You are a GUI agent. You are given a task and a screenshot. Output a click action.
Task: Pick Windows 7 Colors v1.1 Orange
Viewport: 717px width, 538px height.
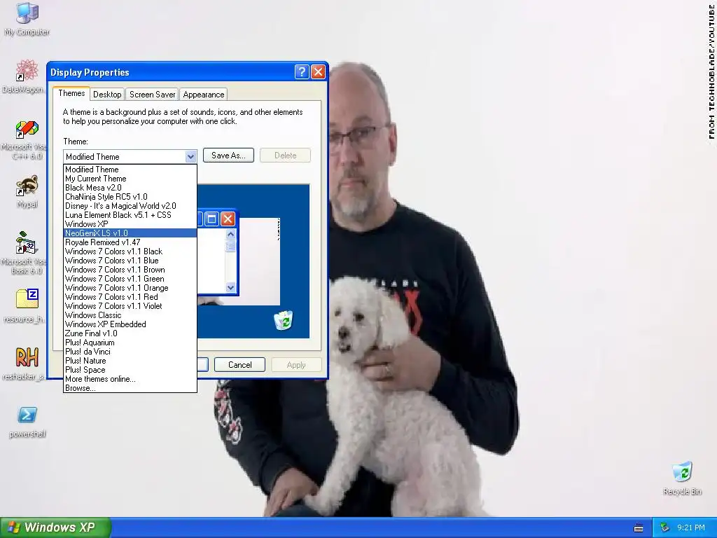(130, 288)
